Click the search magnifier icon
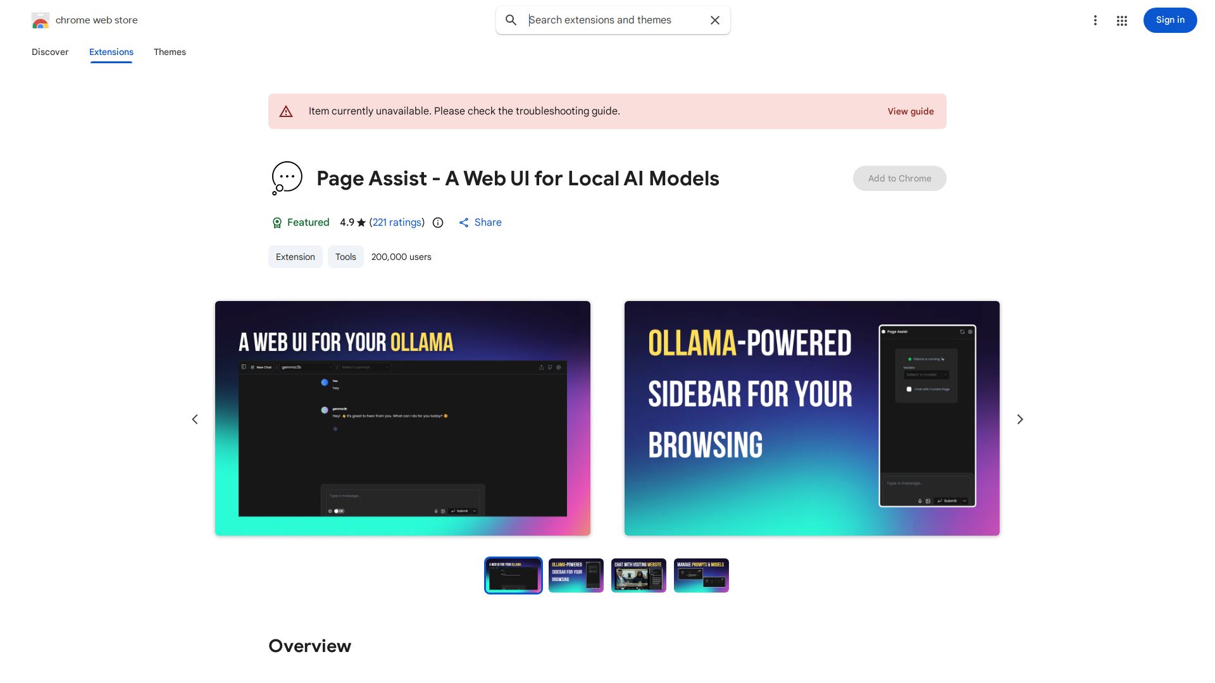The image size is (1215, 683). click(x=511, y=20)
